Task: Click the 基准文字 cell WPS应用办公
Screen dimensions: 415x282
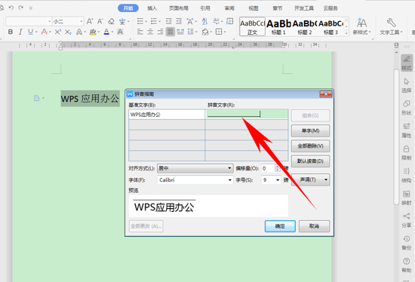Action: click(167, 115)
